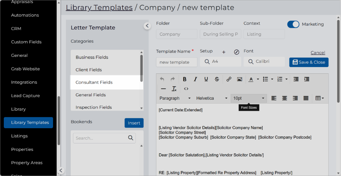Open Listings in the sidebar menu
The image size is (341, 176).
pyautogui.click(x=19, y=136)
